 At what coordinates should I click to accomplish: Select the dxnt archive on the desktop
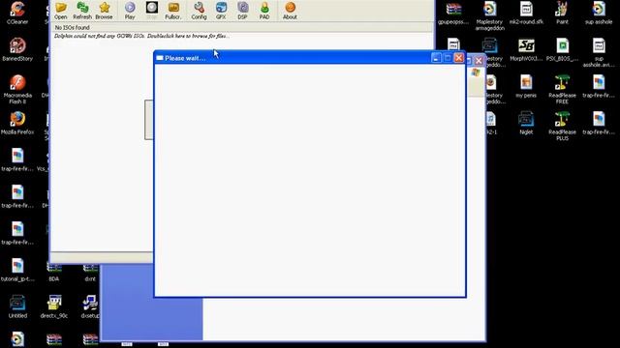(x=90, y=273)
